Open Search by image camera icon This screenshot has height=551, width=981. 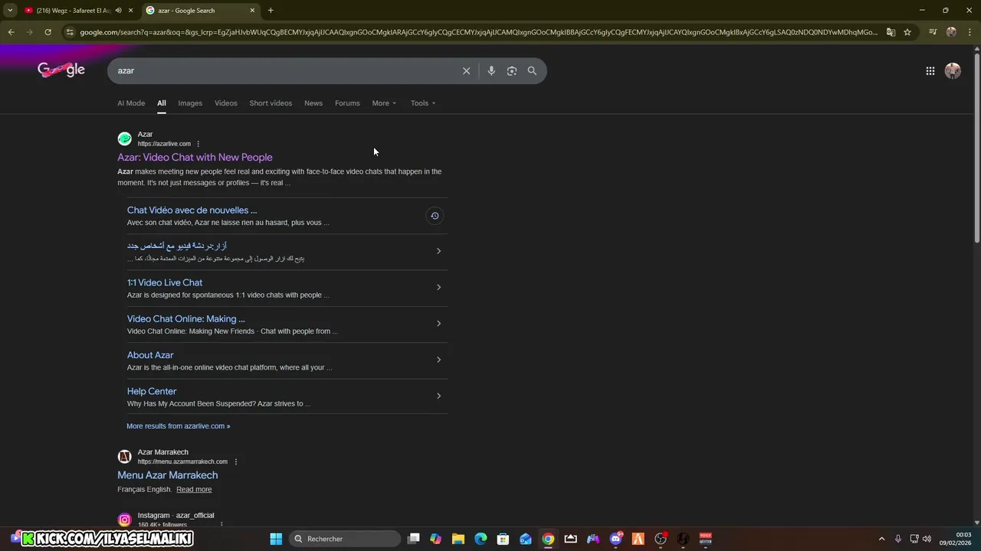click(x=512, y=70)
